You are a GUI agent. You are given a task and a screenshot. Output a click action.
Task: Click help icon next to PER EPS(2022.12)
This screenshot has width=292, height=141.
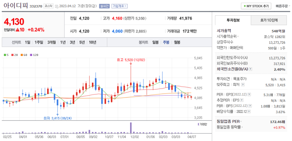coord(249,95)
